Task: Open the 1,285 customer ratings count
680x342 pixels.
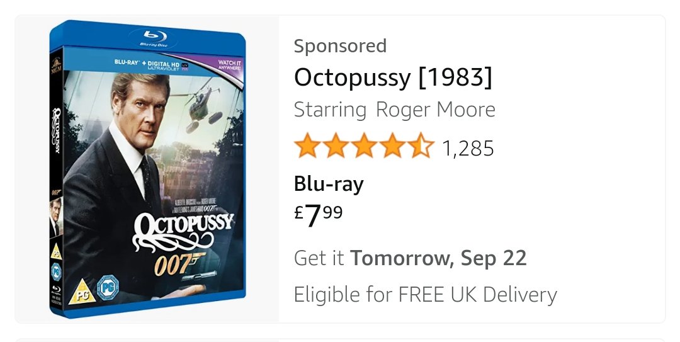Action: [468, 149]
